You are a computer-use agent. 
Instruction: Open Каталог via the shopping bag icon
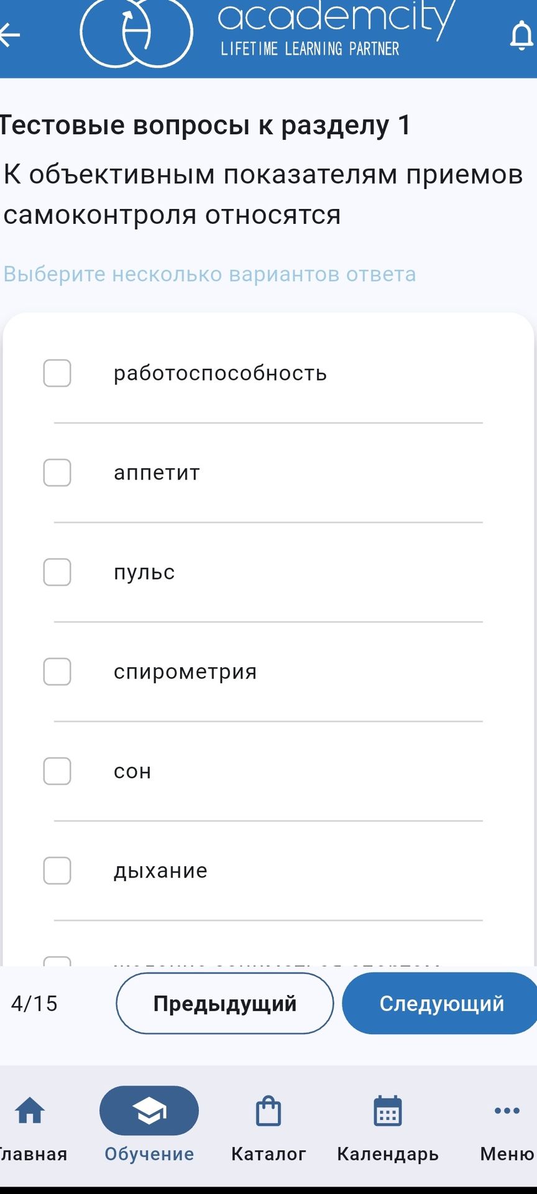tap(268, 1111)
